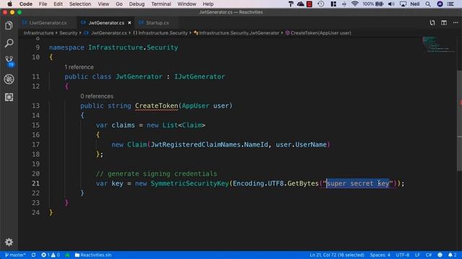This screenshot has width=462, height=259.
Task: Change language mode via C# indicator
Action: point(428,255)
